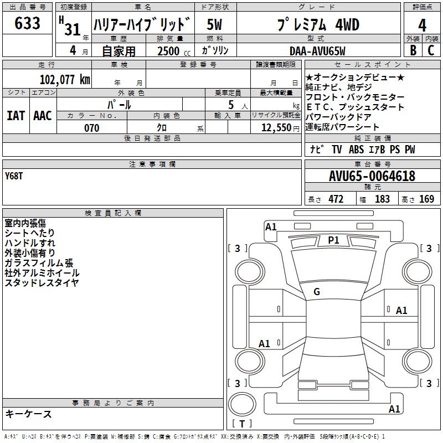Click the exterior rating B
Screen dimensions: 443x443
point(413,50)
